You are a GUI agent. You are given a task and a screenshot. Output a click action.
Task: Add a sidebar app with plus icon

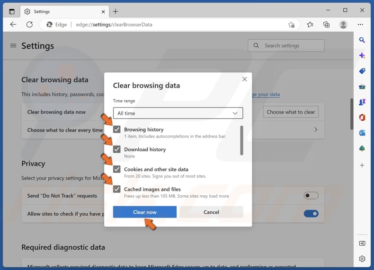coord(362,165)
